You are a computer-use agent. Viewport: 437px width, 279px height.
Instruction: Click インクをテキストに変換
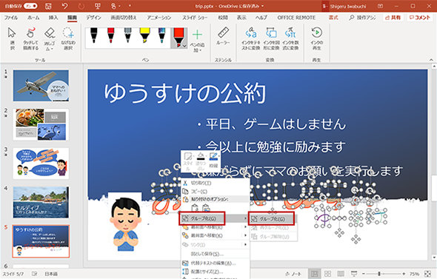pos(251,38)
